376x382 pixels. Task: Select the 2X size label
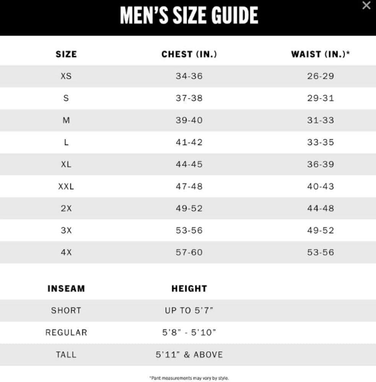[x=66, y=209]
